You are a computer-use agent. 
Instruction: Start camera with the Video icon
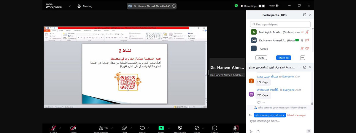point(73,128)
